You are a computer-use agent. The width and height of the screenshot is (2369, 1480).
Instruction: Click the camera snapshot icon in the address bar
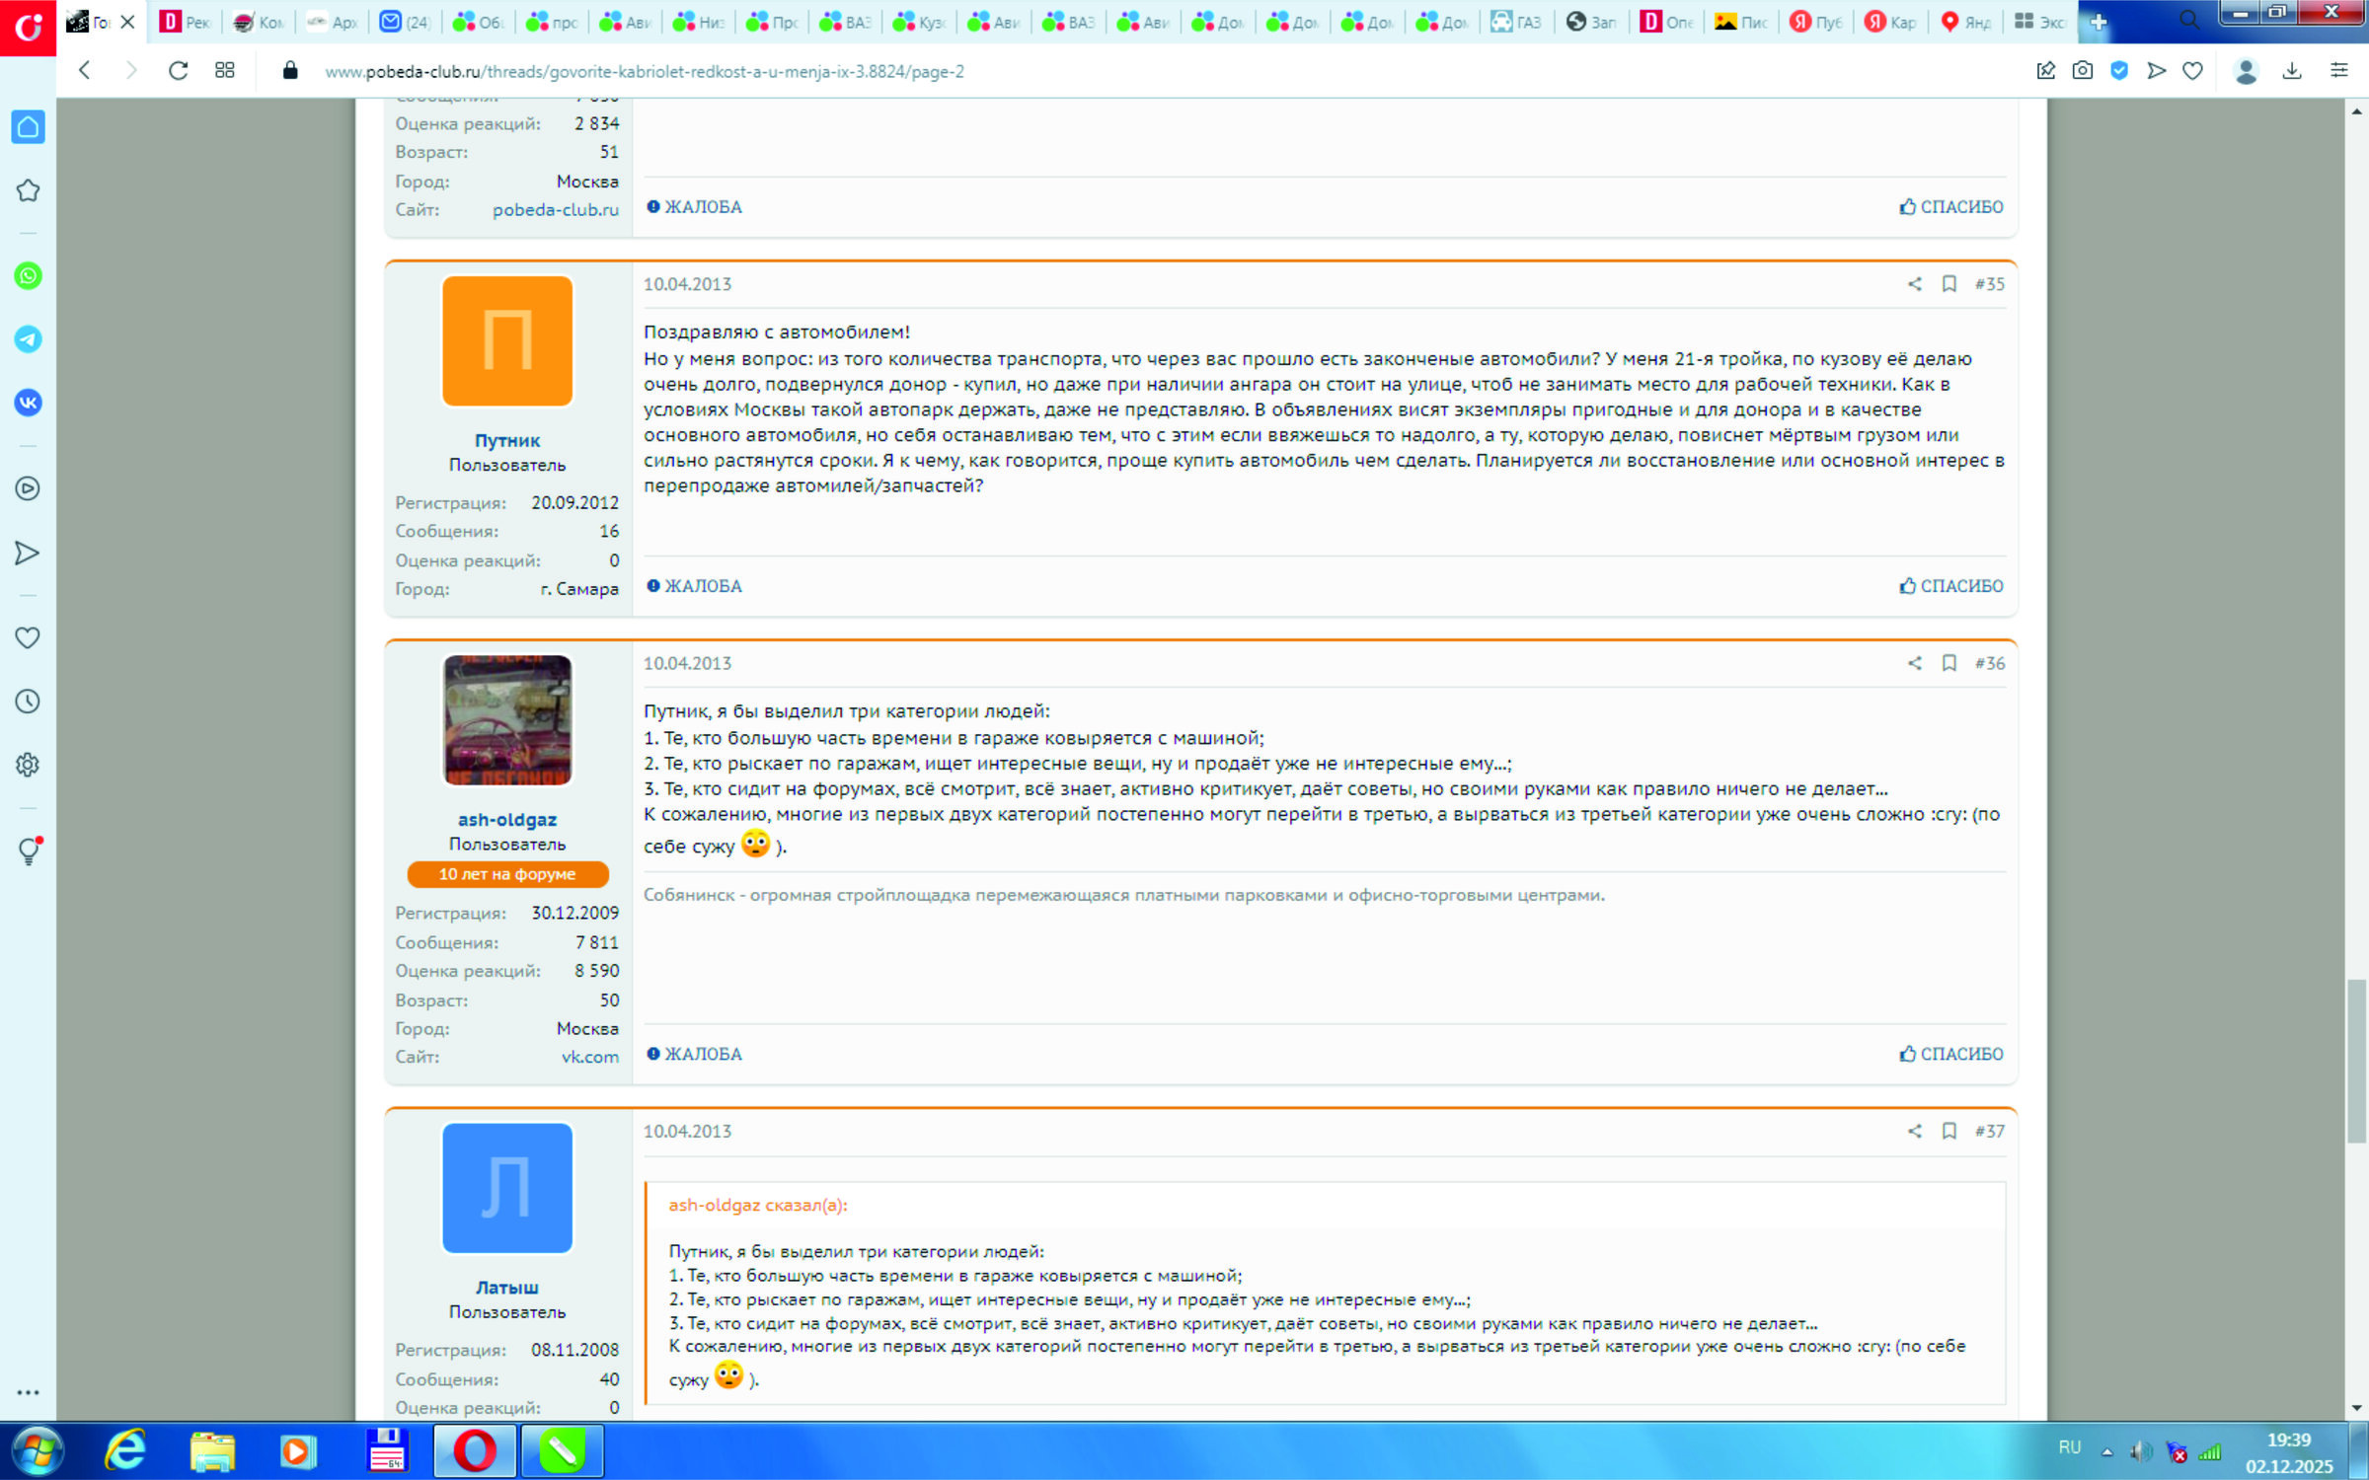(2083, 71)
